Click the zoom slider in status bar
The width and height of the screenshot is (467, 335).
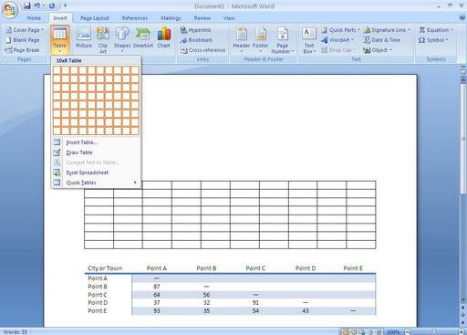click(x=434, y=332)
